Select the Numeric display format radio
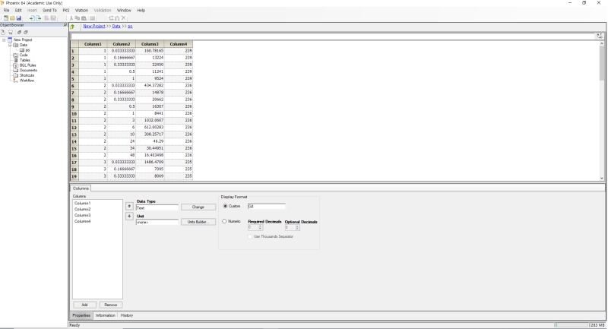This screenshot has width=608, height=329. pos(224,221)
